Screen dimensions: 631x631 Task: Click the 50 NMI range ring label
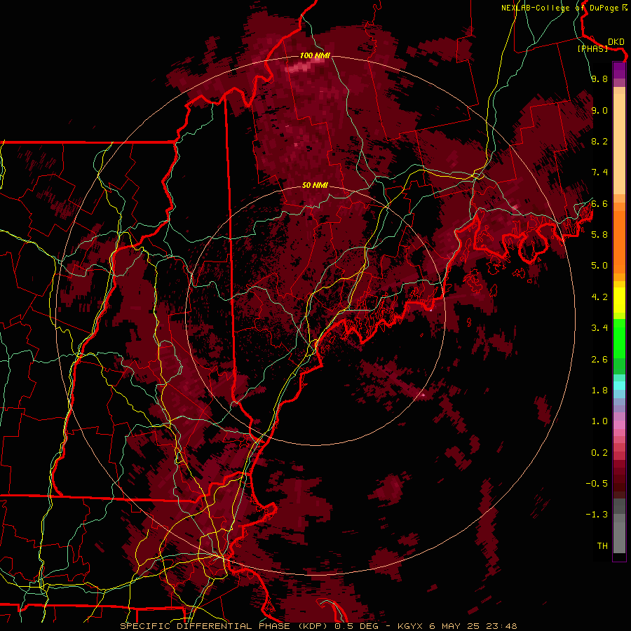click(315, 185)
